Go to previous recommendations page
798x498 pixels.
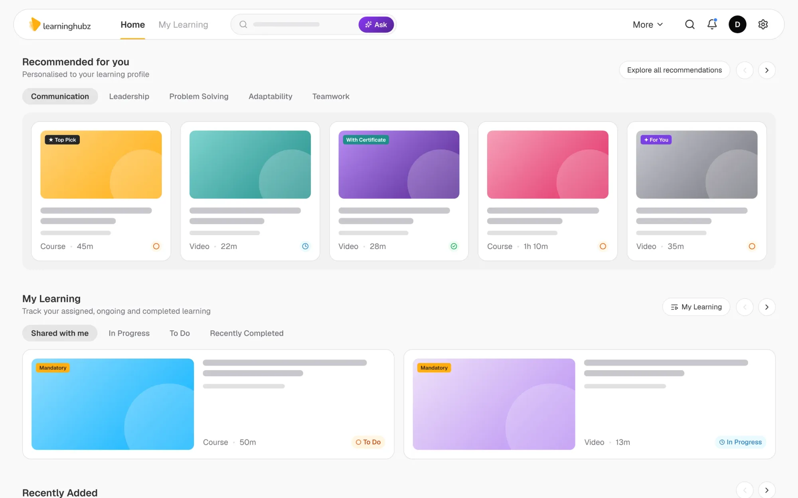coord(745,70)
